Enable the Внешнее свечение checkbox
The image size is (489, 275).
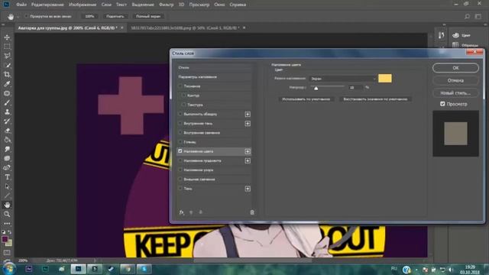pyautogui.click(x=180, y=180)
